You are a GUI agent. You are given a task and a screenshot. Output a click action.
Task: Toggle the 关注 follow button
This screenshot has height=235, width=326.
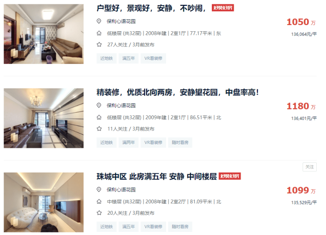[x=310, y=167]
